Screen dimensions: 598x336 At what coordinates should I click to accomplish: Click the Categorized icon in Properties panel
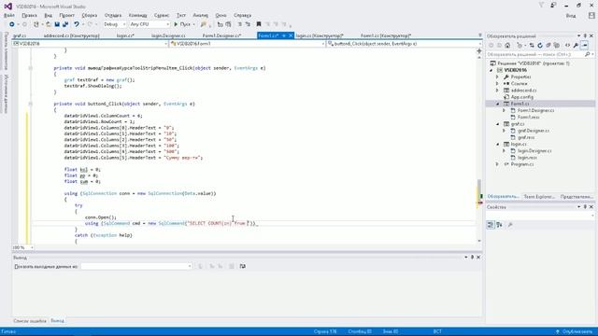[x=491, y=225]
